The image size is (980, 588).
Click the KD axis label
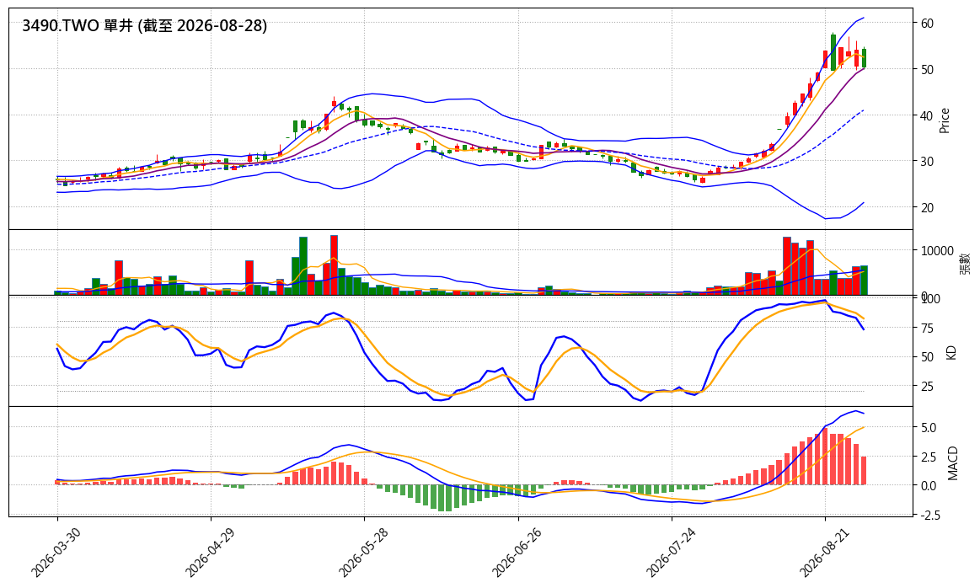point(951,352)
